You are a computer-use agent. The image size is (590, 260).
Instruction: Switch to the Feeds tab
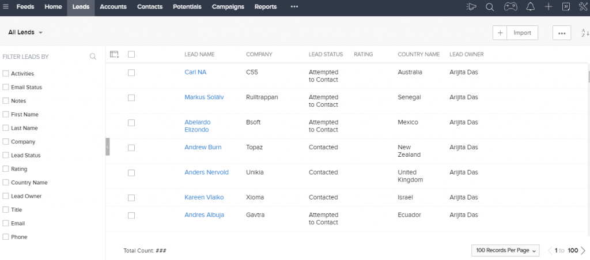click(x=25, y=7)
